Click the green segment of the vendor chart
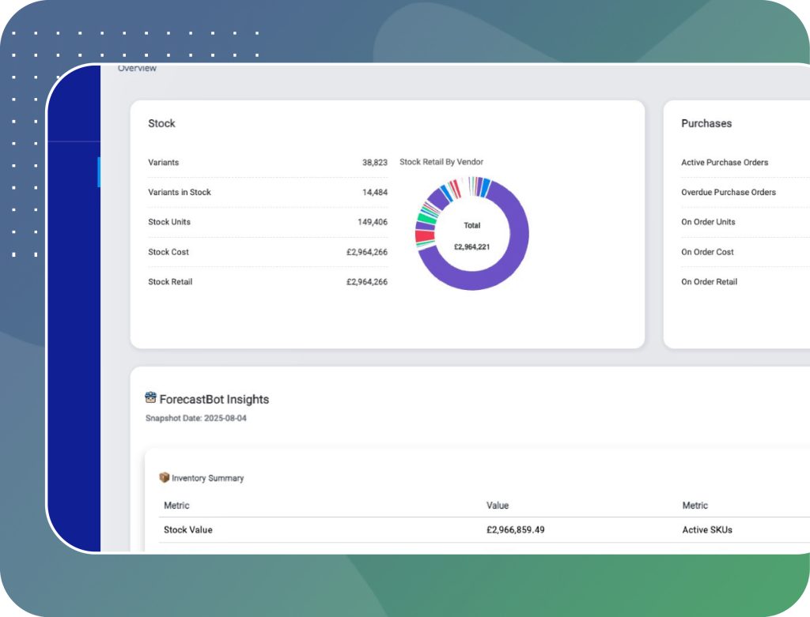 [428, 215]
